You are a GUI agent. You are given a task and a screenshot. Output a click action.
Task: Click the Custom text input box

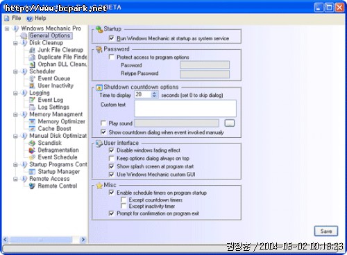(x=185, y=108)
